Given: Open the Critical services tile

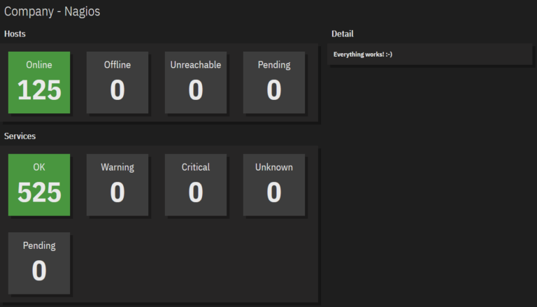Looking at the screenshot, I should pos(196,185).
